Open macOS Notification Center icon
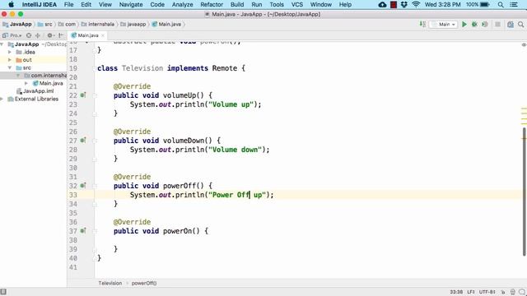Viewport: 527px width, 296px height. tap(514, 4)
